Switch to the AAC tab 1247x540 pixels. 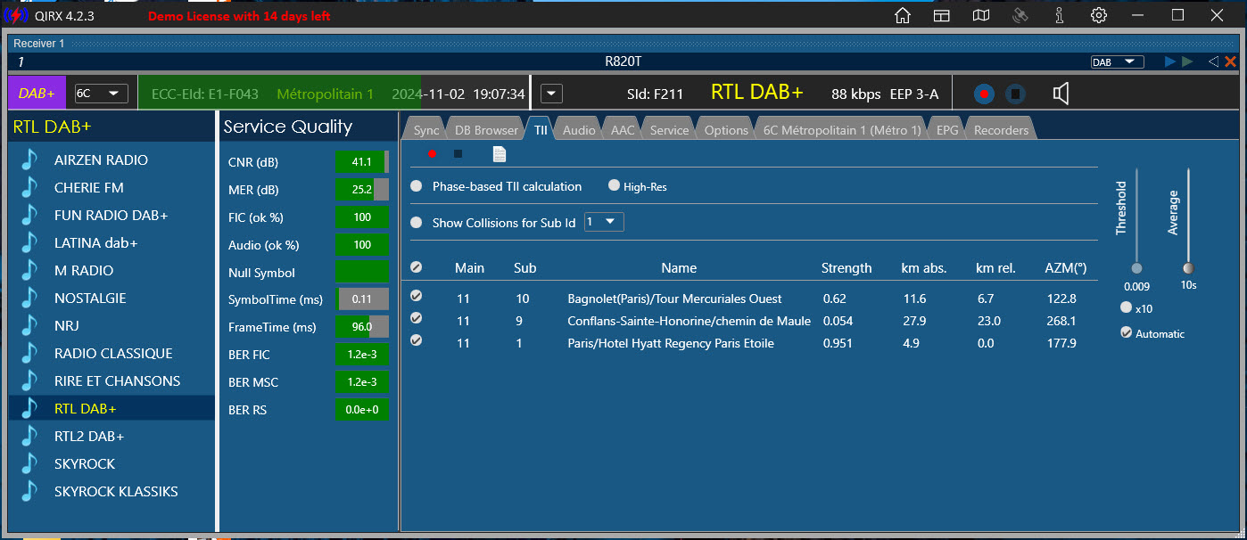(622, 130)
